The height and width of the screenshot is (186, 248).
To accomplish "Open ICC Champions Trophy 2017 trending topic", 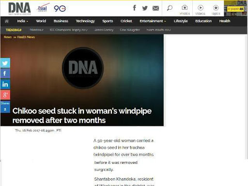I will pos(69,30).
